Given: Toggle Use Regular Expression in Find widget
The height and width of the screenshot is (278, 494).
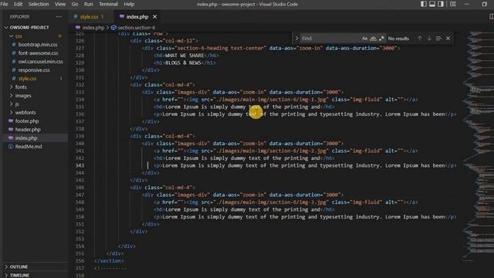Looking at the screenshot, I should (x=381, y=39).
